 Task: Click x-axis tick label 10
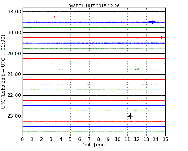[x=118, y=139]
